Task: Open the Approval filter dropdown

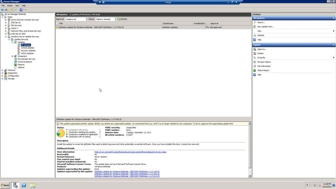Action: click(x=87, y=19)
